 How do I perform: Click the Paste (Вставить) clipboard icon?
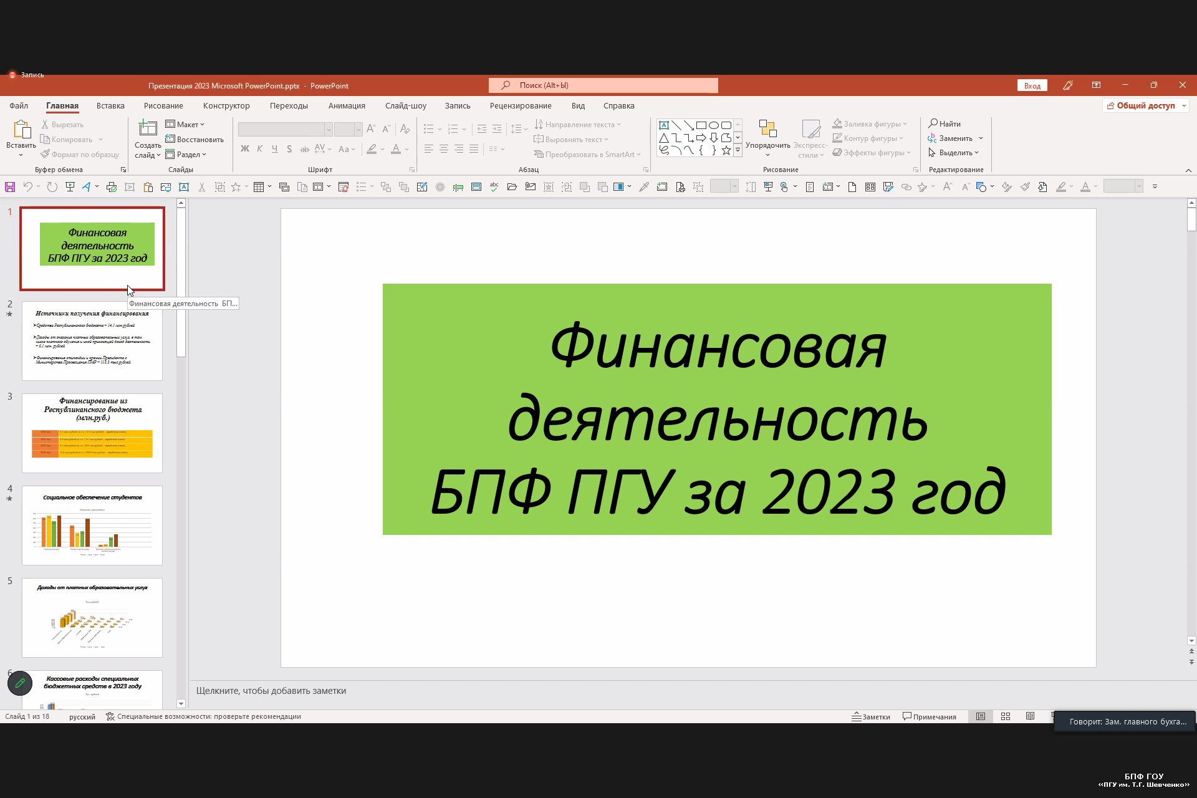22,129
